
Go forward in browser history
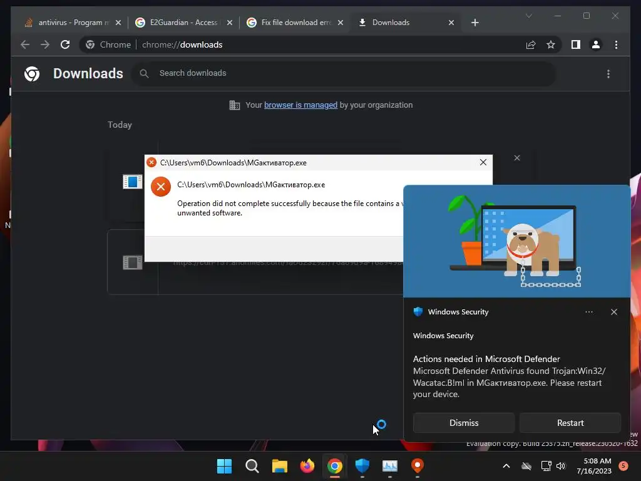pos(45,44)
